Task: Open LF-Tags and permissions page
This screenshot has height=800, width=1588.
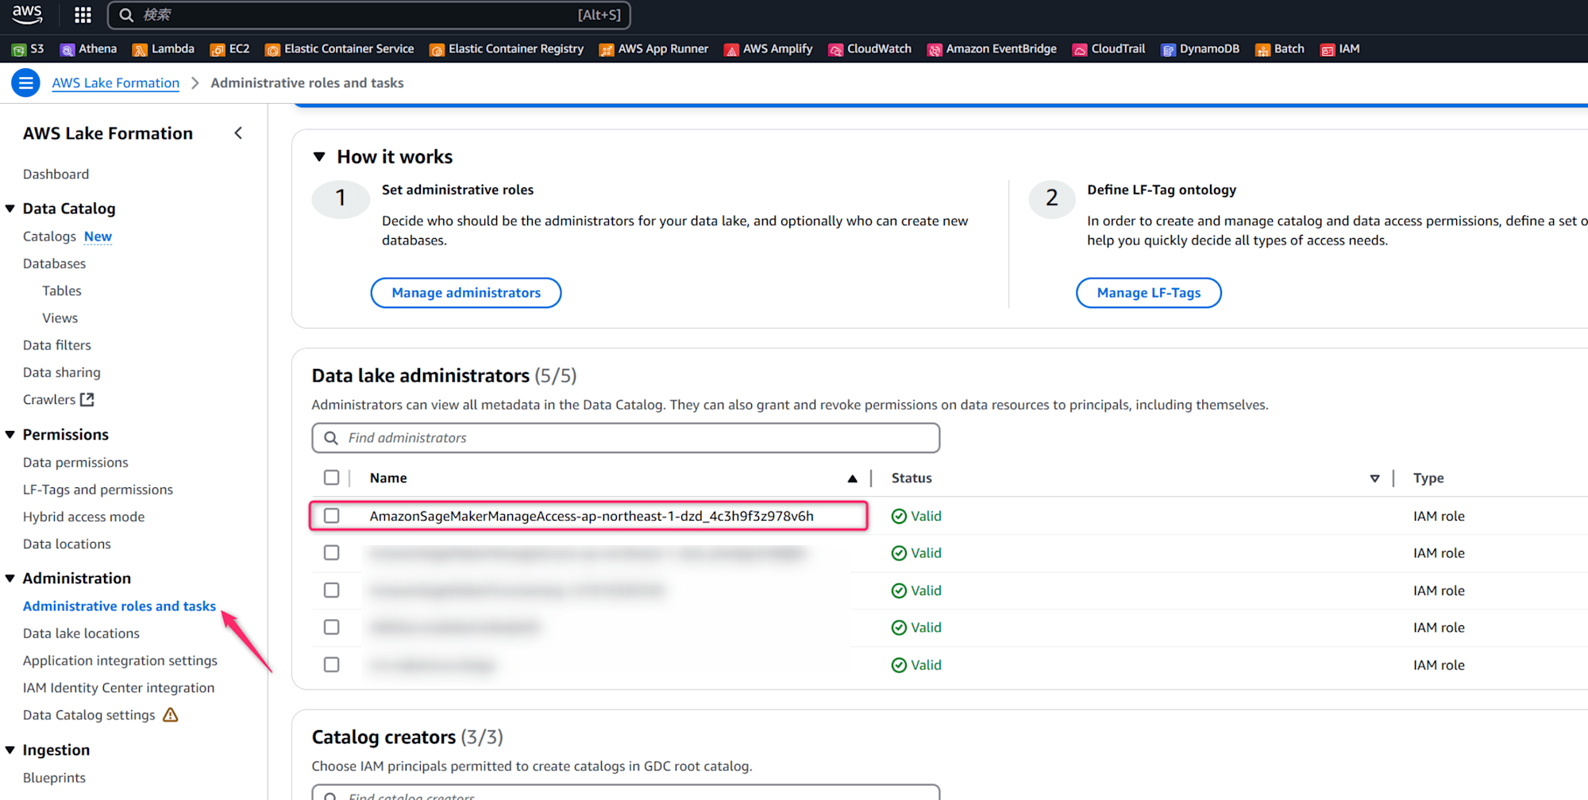Action: coord(98,490)
